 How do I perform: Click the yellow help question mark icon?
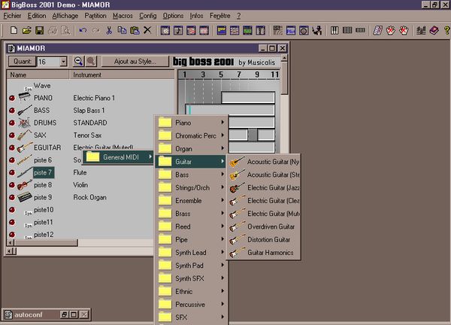(x=446, y=30)
